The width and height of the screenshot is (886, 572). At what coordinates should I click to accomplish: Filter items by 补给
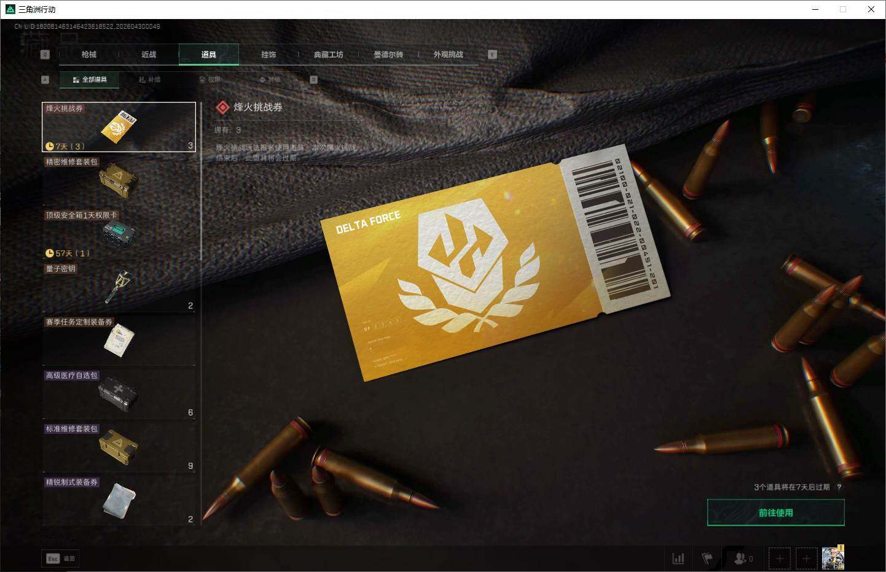(149, 80)
